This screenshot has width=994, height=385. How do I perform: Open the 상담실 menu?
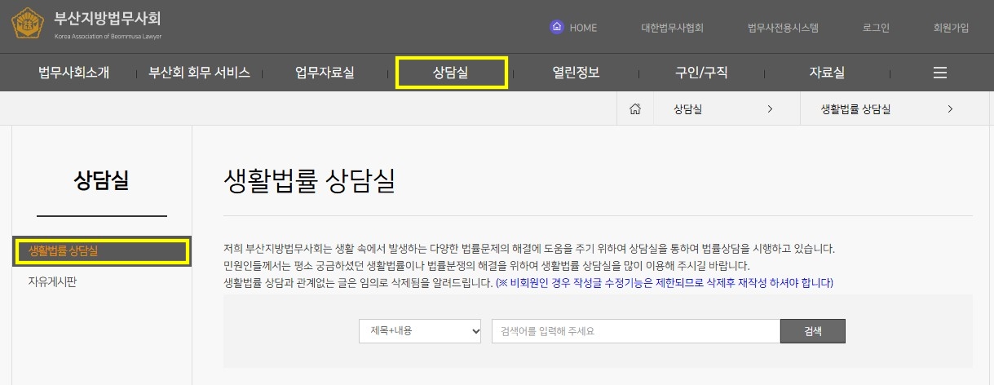(x=451, y=73)
